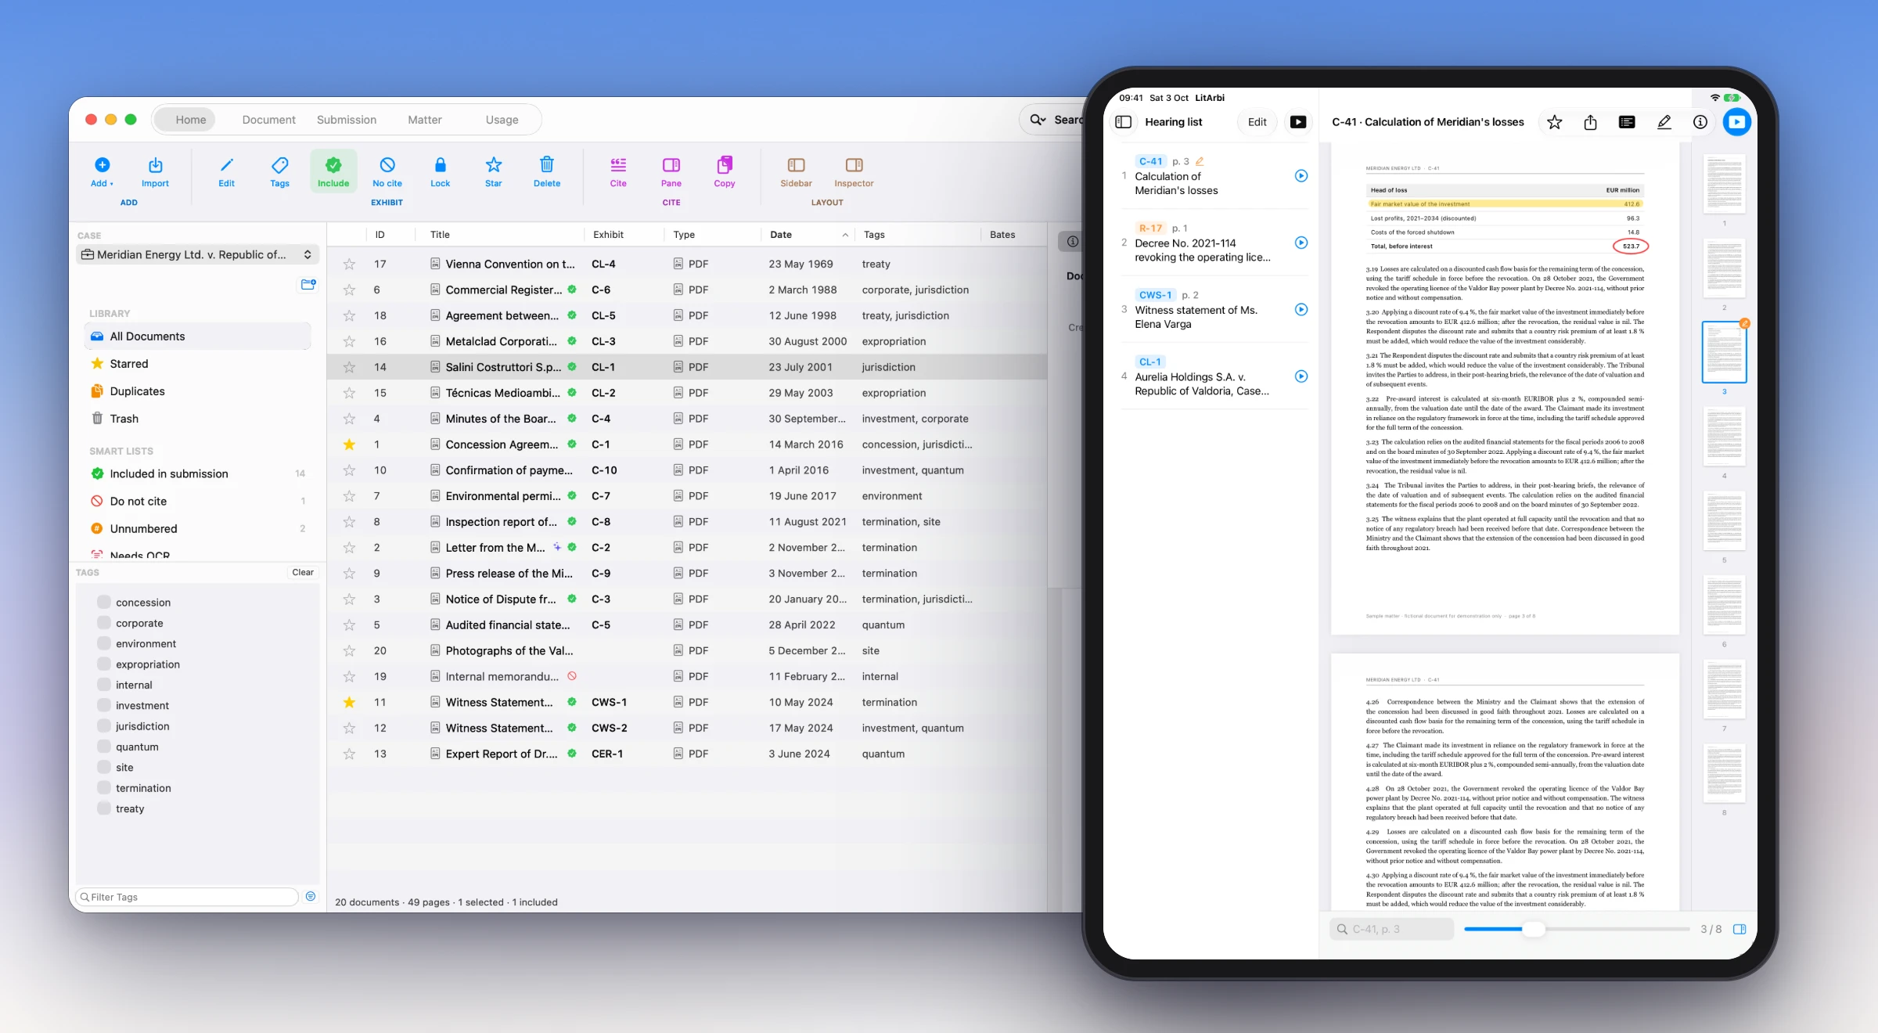Open page 5 thumbnail on iPad
Viewport: 1878px width, 1033px height.
[x=1724, y=520]
